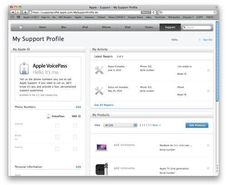Click the Apple VoicePass badge icon
This screenshot has height=185, width=227.
(24, 68)
